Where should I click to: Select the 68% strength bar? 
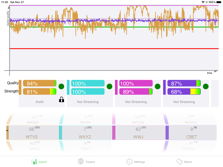(x=184, y=92)
